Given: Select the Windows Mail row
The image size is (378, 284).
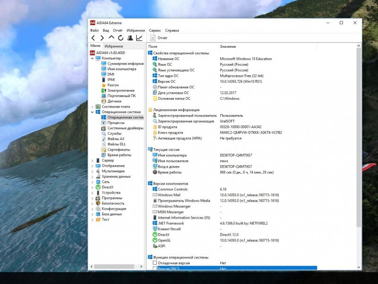Looking at the screenshot, I should coord(232,195).
